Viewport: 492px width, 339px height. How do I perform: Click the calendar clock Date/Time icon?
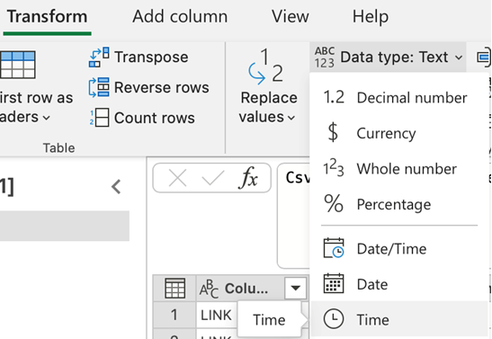pos(334,248)
